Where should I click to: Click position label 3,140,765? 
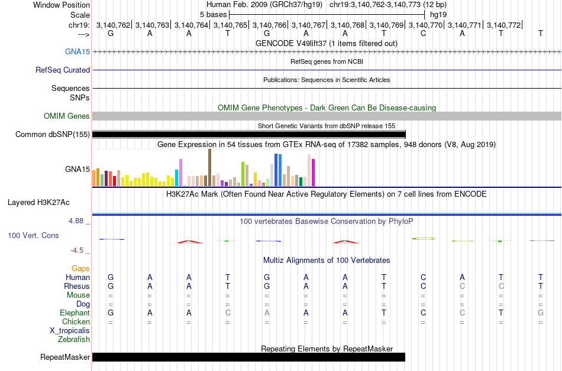(231, 25)
